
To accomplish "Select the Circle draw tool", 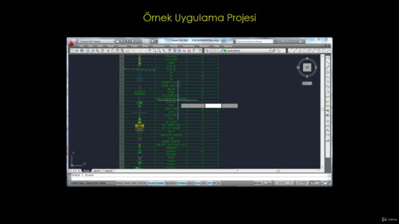I will 319,50.
